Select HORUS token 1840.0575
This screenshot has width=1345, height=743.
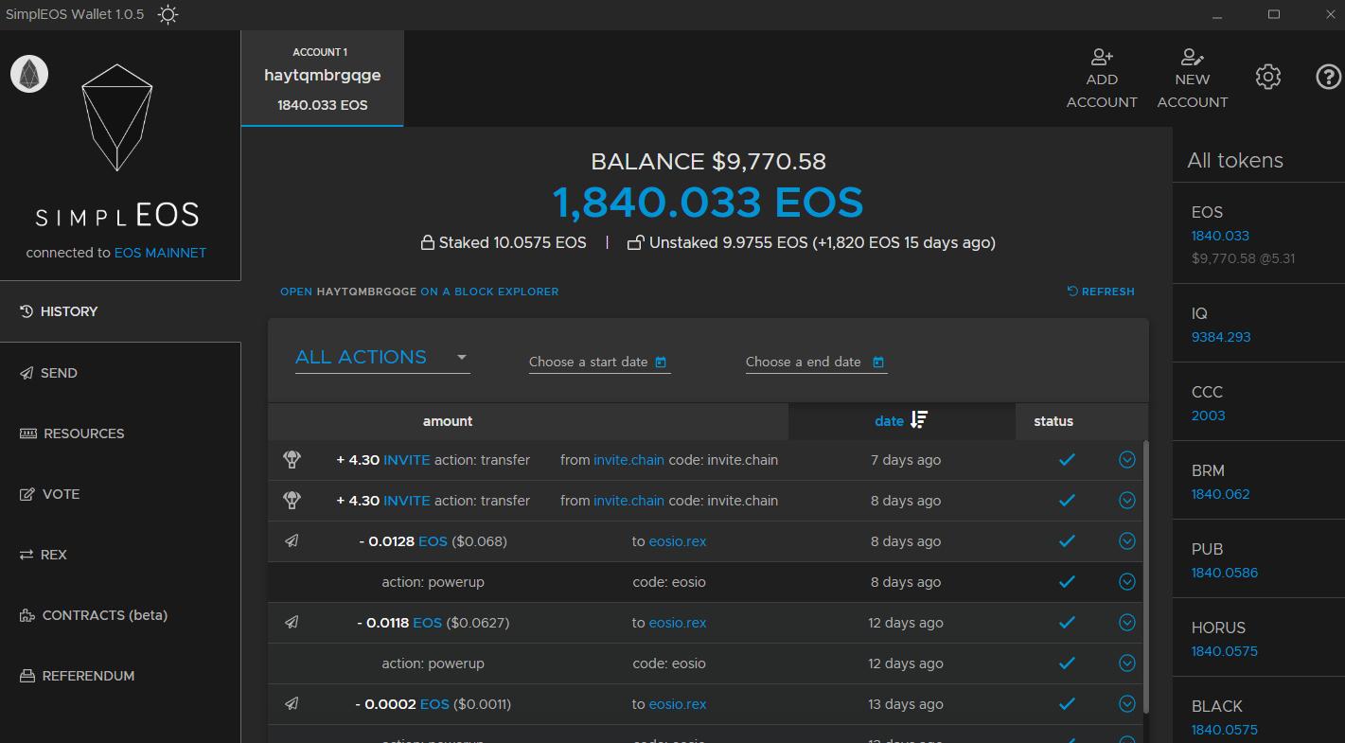(1259, 638)
